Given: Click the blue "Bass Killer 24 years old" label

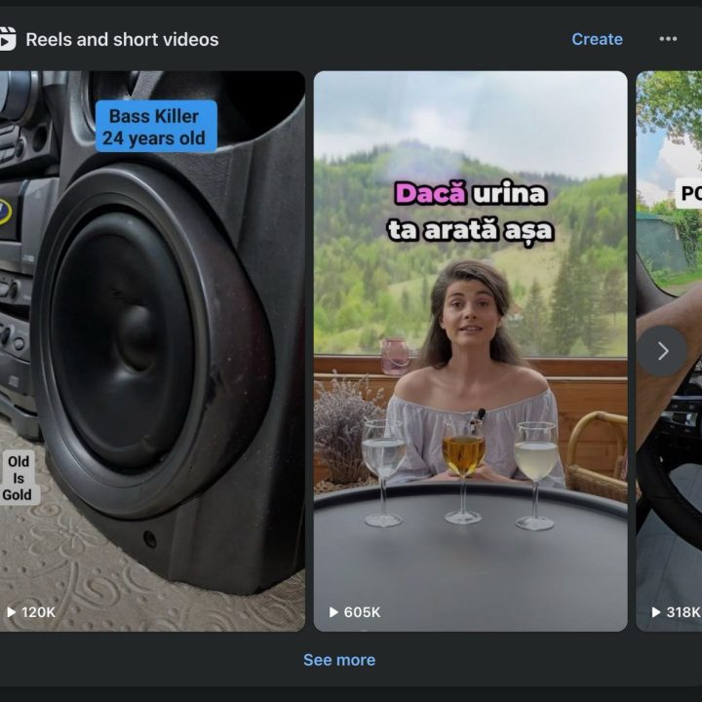Looking at the screenshot, I should (154, 127).
